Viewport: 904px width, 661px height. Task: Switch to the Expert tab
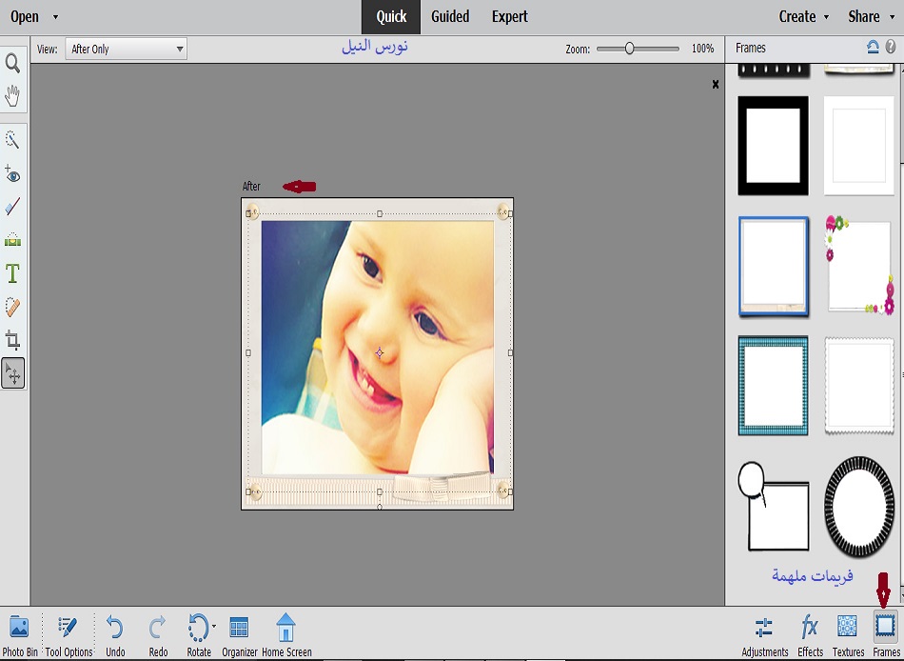coord(510,16)
